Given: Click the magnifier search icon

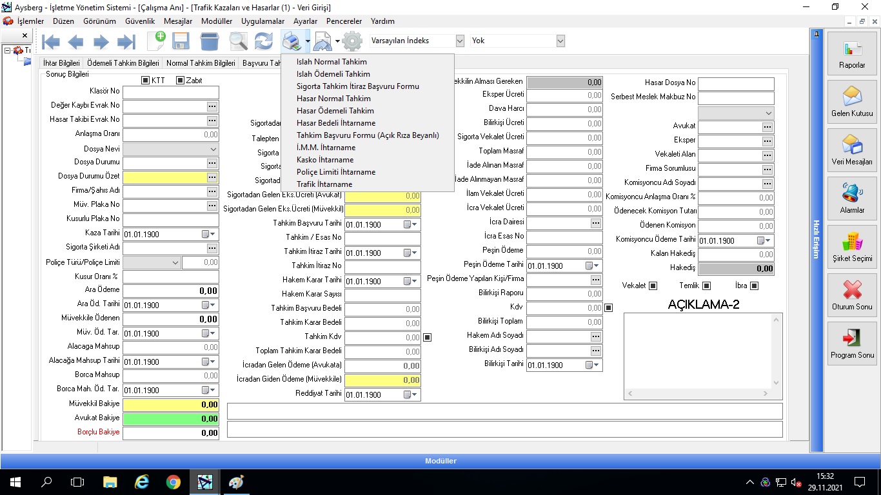Looking at the screenshot, I should coord(238,42).
